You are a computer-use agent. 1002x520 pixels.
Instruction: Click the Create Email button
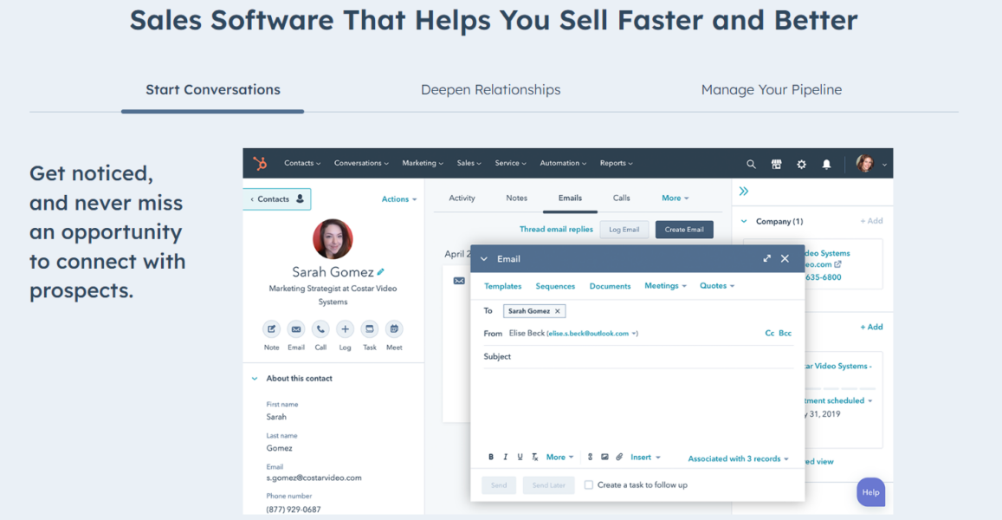click(684, 229)
